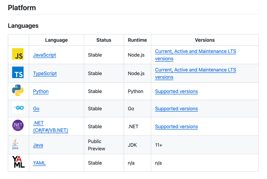267x179 pixels.
Task: Open TypeScript's Current, Active and Maintenance LTS link
Action: tap(195, 70)
